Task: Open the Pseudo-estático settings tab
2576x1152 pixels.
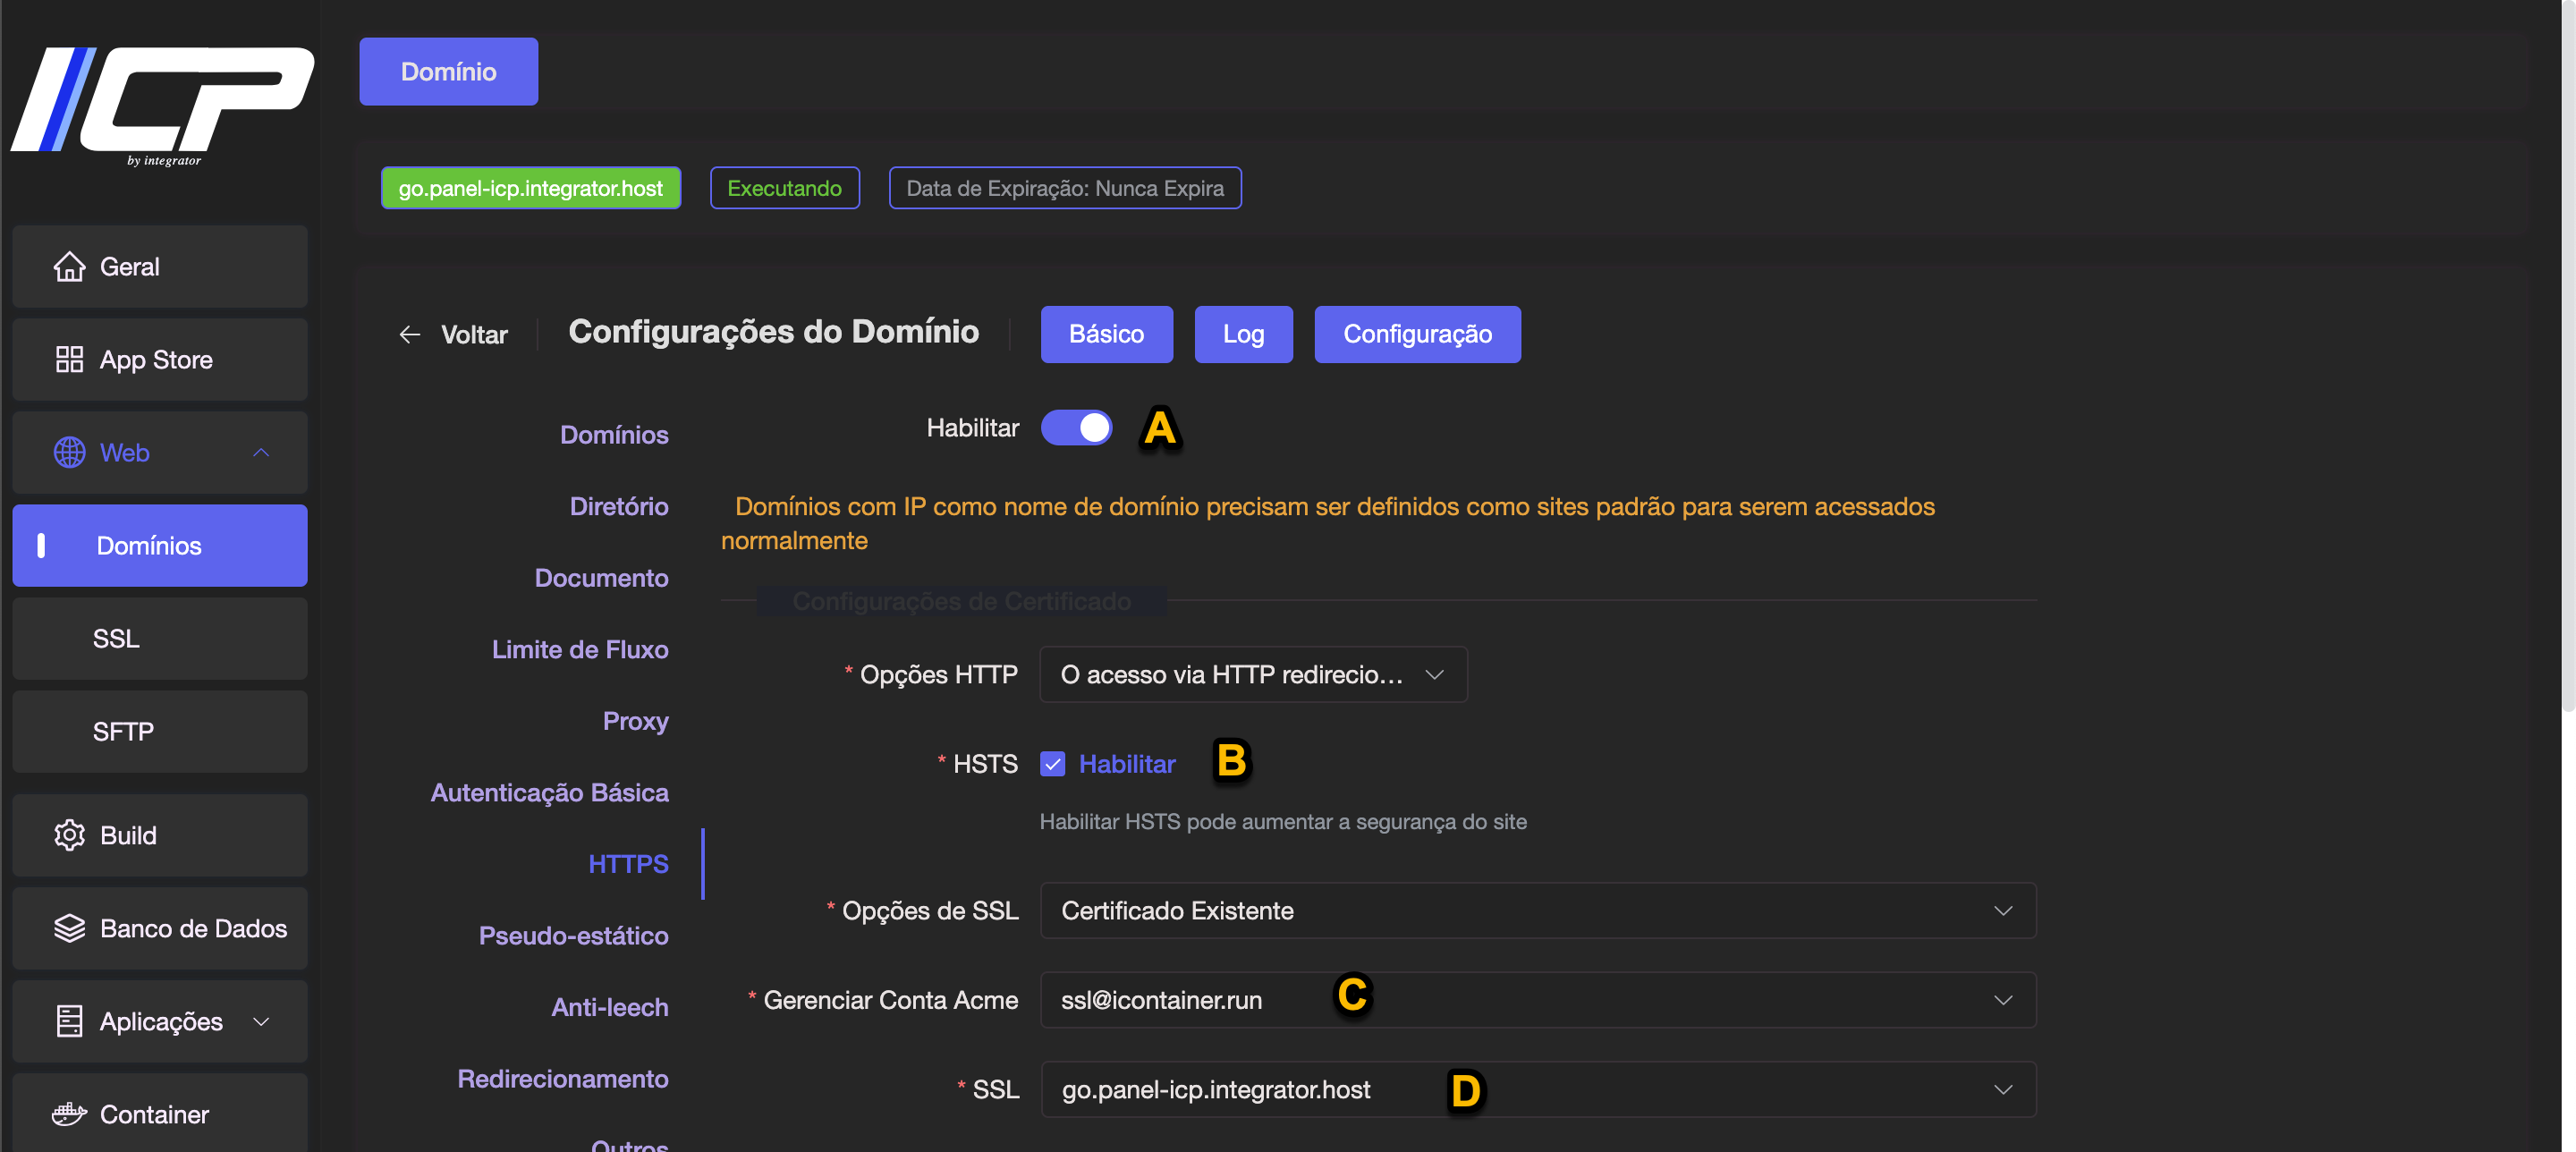Action: click(x=573, y=935)
